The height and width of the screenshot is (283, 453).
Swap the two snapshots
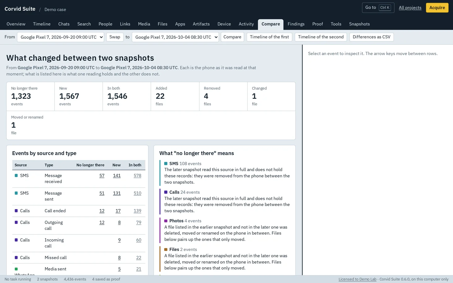click(115, 37)
